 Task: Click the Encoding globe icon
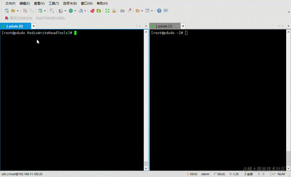tap(71, 11)
